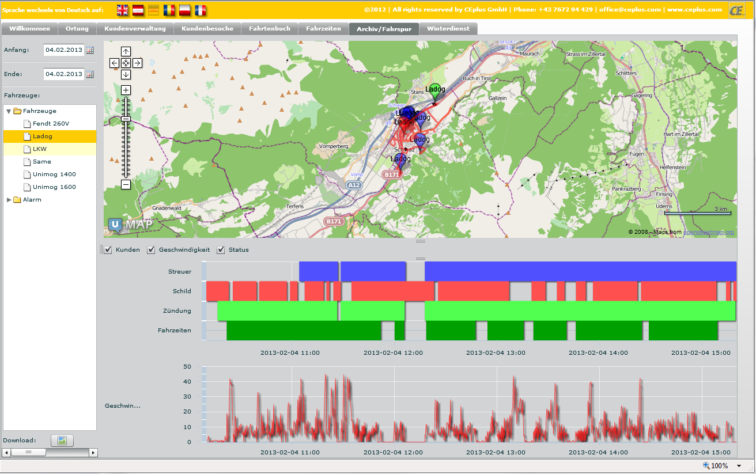Zoom in the map with plus button
Screen dimensions: 756x474
click(126, 90)
